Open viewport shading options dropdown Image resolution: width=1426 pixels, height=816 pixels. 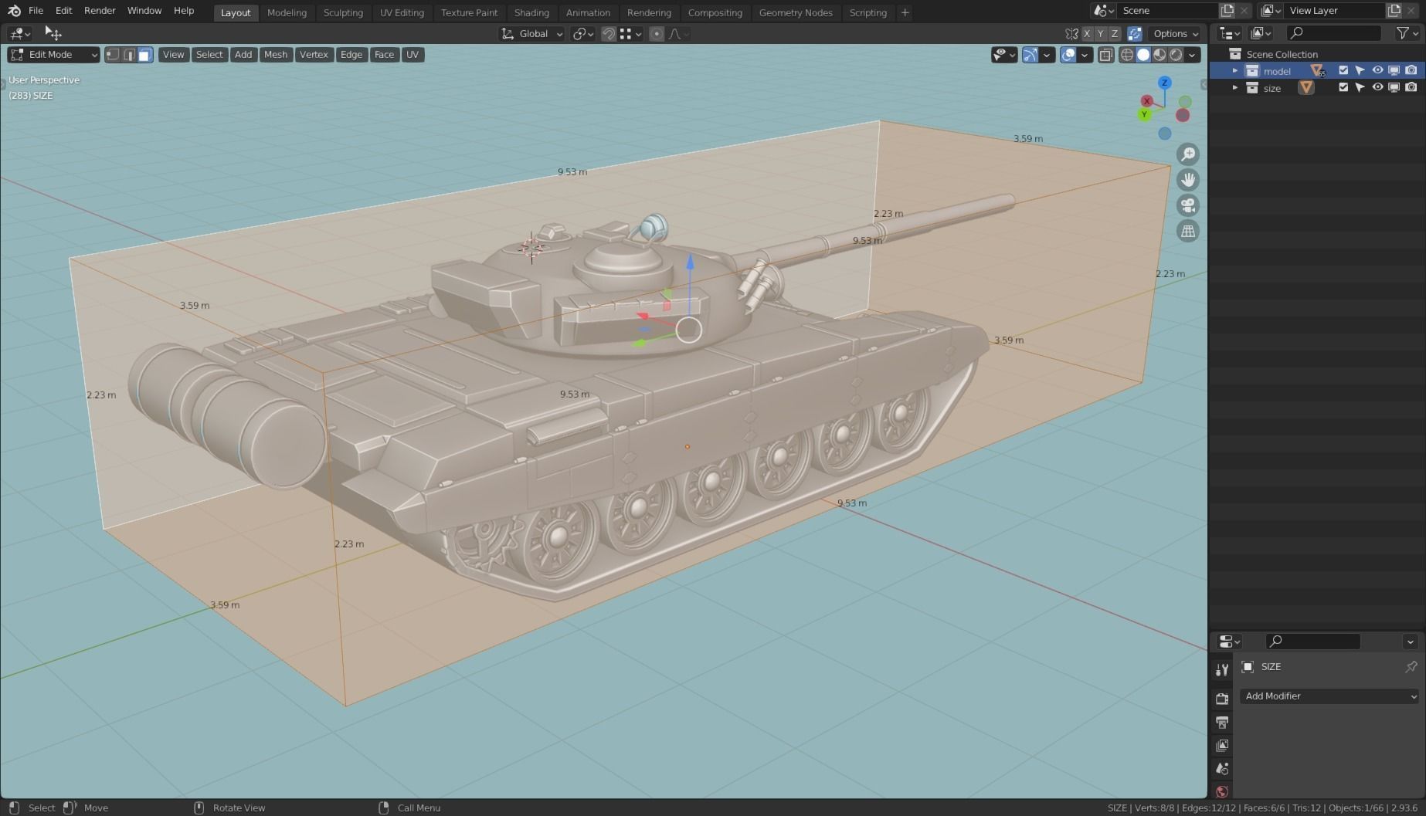coord(1193,55)
